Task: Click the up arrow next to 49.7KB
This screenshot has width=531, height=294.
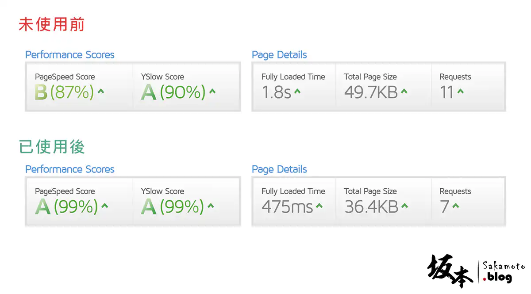Action: (404, 92)
